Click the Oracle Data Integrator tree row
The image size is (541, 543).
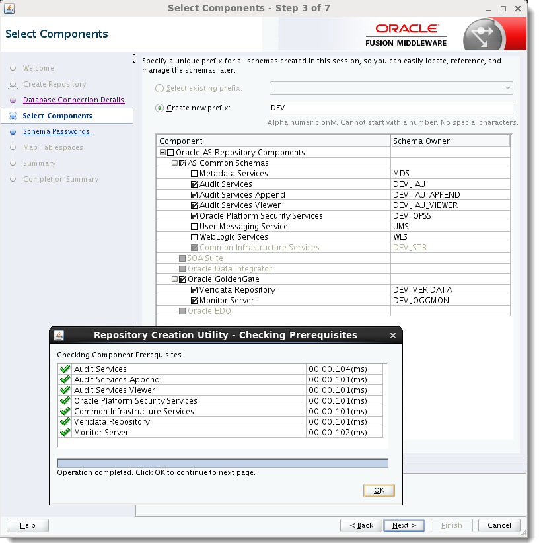273,269
